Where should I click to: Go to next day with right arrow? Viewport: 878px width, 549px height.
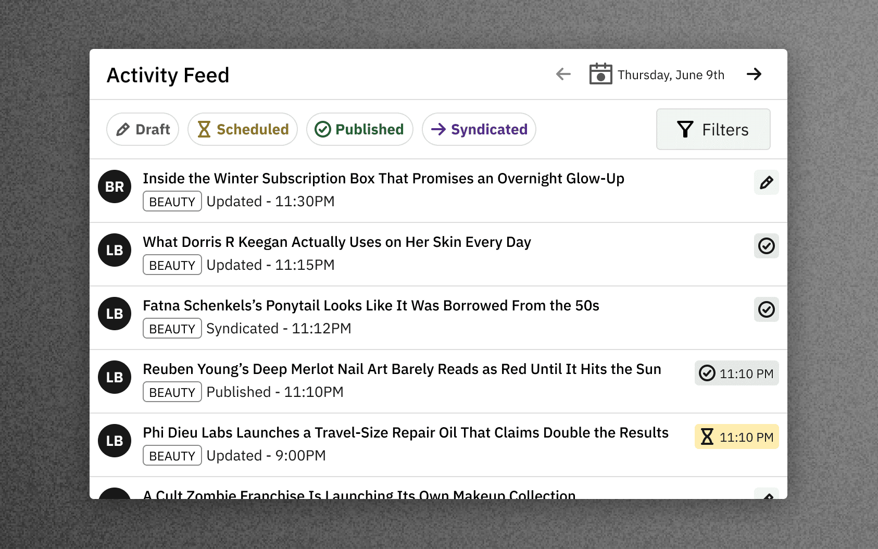[x=754, y=74]
